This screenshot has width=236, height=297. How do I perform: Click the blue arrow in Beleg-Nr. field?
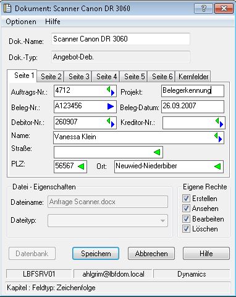[x=111, y=106]
